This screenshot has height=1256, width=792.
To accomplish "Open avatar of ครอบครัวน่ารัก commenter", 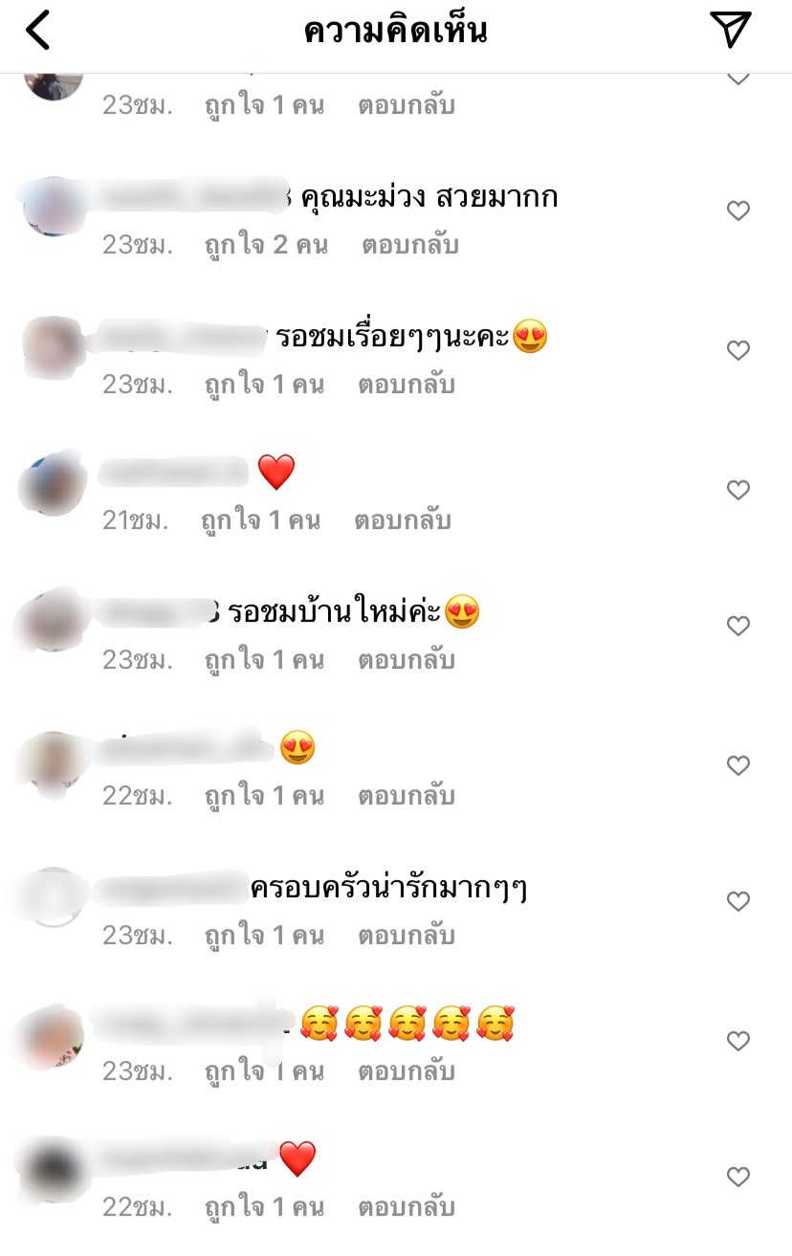I will click(53, 897).
